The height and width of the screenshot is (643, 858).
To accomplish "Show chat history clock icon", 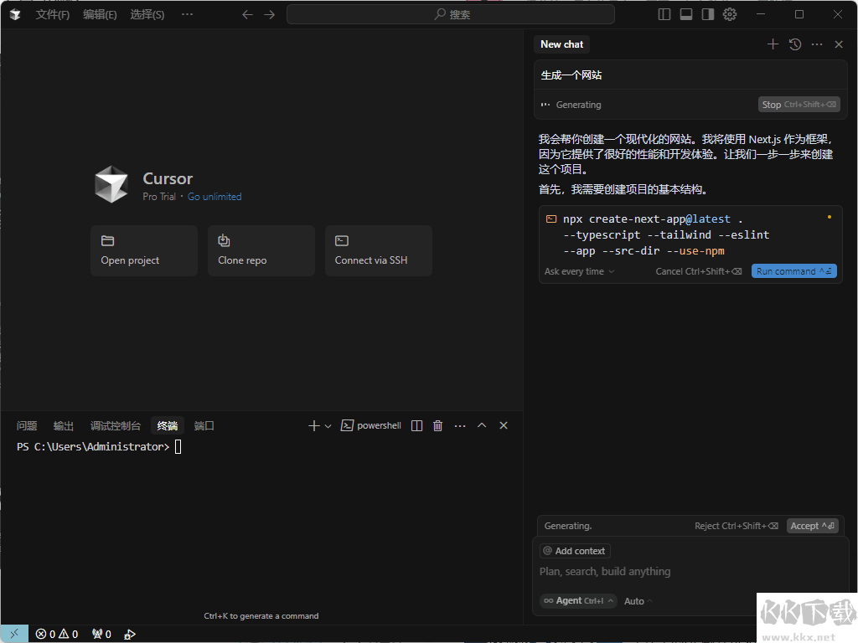I will click(x=795, y=44).
